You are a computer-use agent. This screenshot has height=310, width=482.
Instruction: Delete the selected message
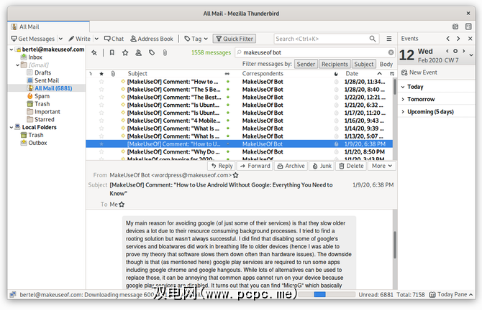351,166
